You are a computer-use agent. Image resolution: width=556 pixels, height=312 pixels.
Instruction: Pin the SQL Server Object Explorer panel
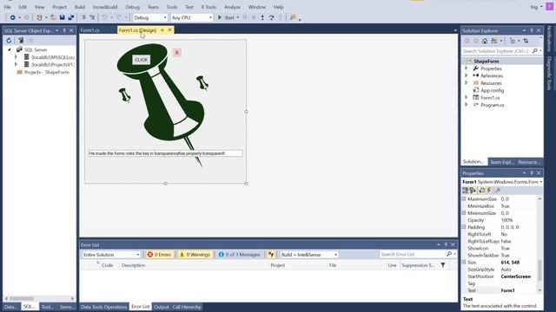(x=64, y=31)
